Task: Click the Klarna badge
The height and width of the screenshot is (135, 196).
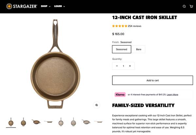Action: pos(120,94)
